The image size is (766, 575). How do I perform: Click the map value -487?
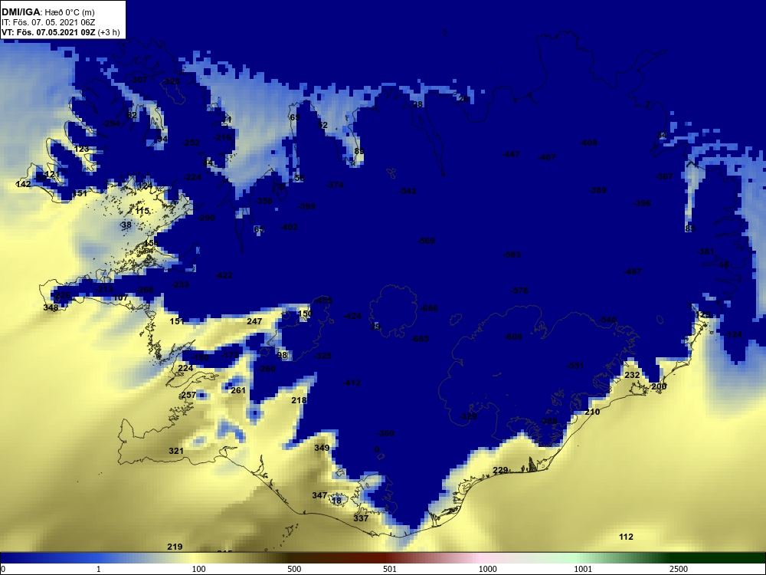point(633,272)
